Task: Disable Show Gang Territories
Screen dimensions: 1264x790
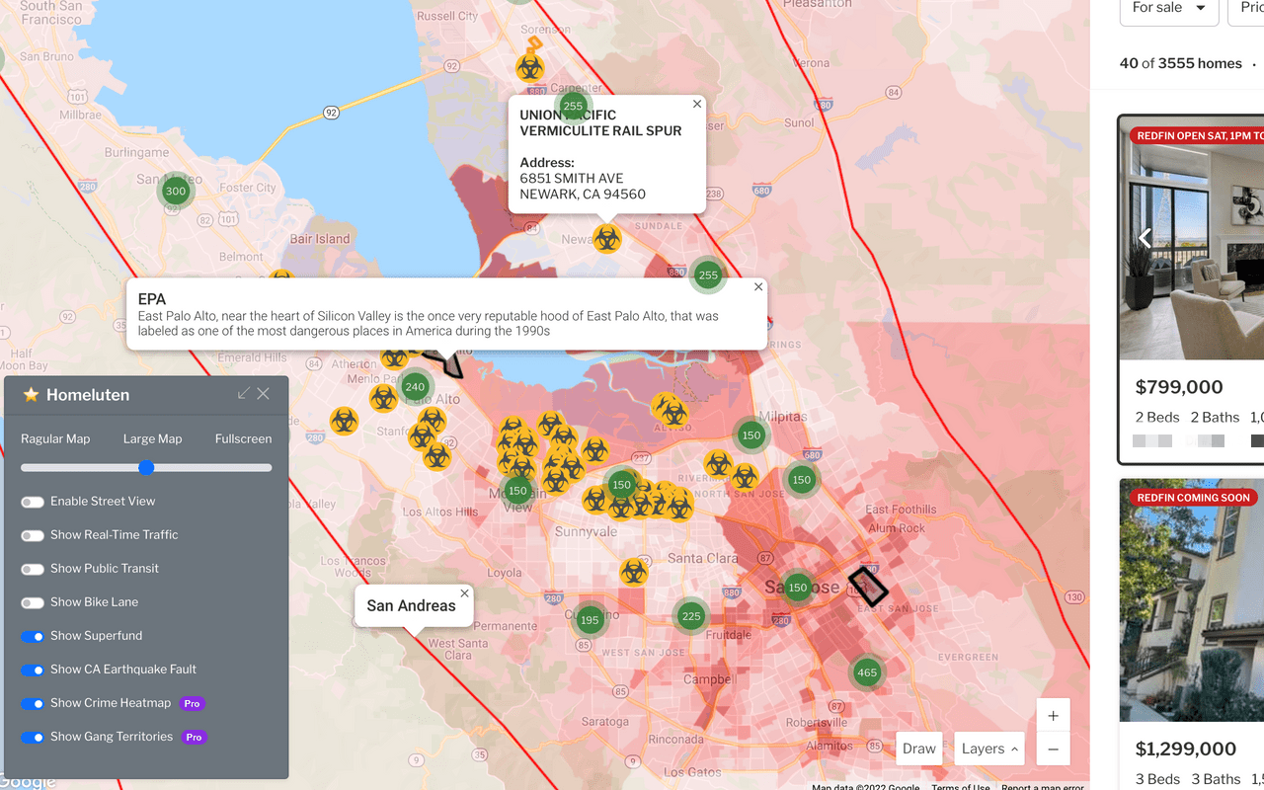Action: pyautogui.click(x=33, y=737)
